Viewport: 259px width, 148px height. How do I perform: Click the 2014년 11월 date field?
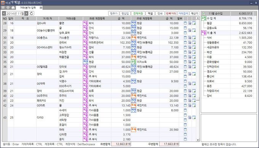pyautogui.click(x=15, y=14)
